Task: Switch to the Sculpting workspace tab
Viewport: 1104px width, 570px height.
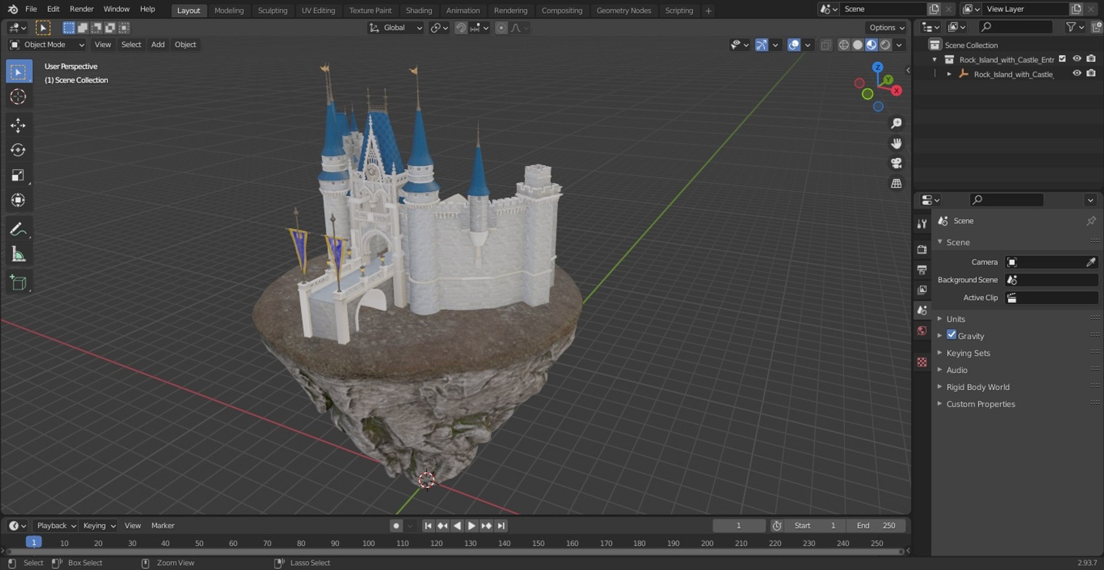Action: (273, 10)
